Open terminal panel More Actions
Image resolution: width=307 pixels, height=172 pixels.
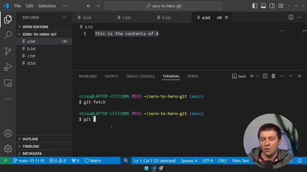tap(282, 76)
